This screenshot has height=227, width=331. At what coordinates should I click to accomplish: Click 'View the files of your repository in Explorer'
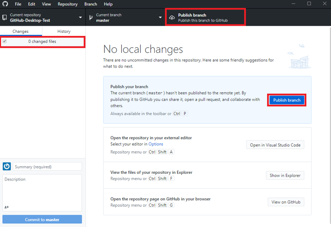(x=151, y=173)
